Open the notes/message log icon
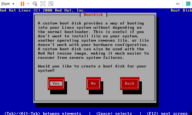The width and height of the screenshot is (192, 115). (188, 4)
